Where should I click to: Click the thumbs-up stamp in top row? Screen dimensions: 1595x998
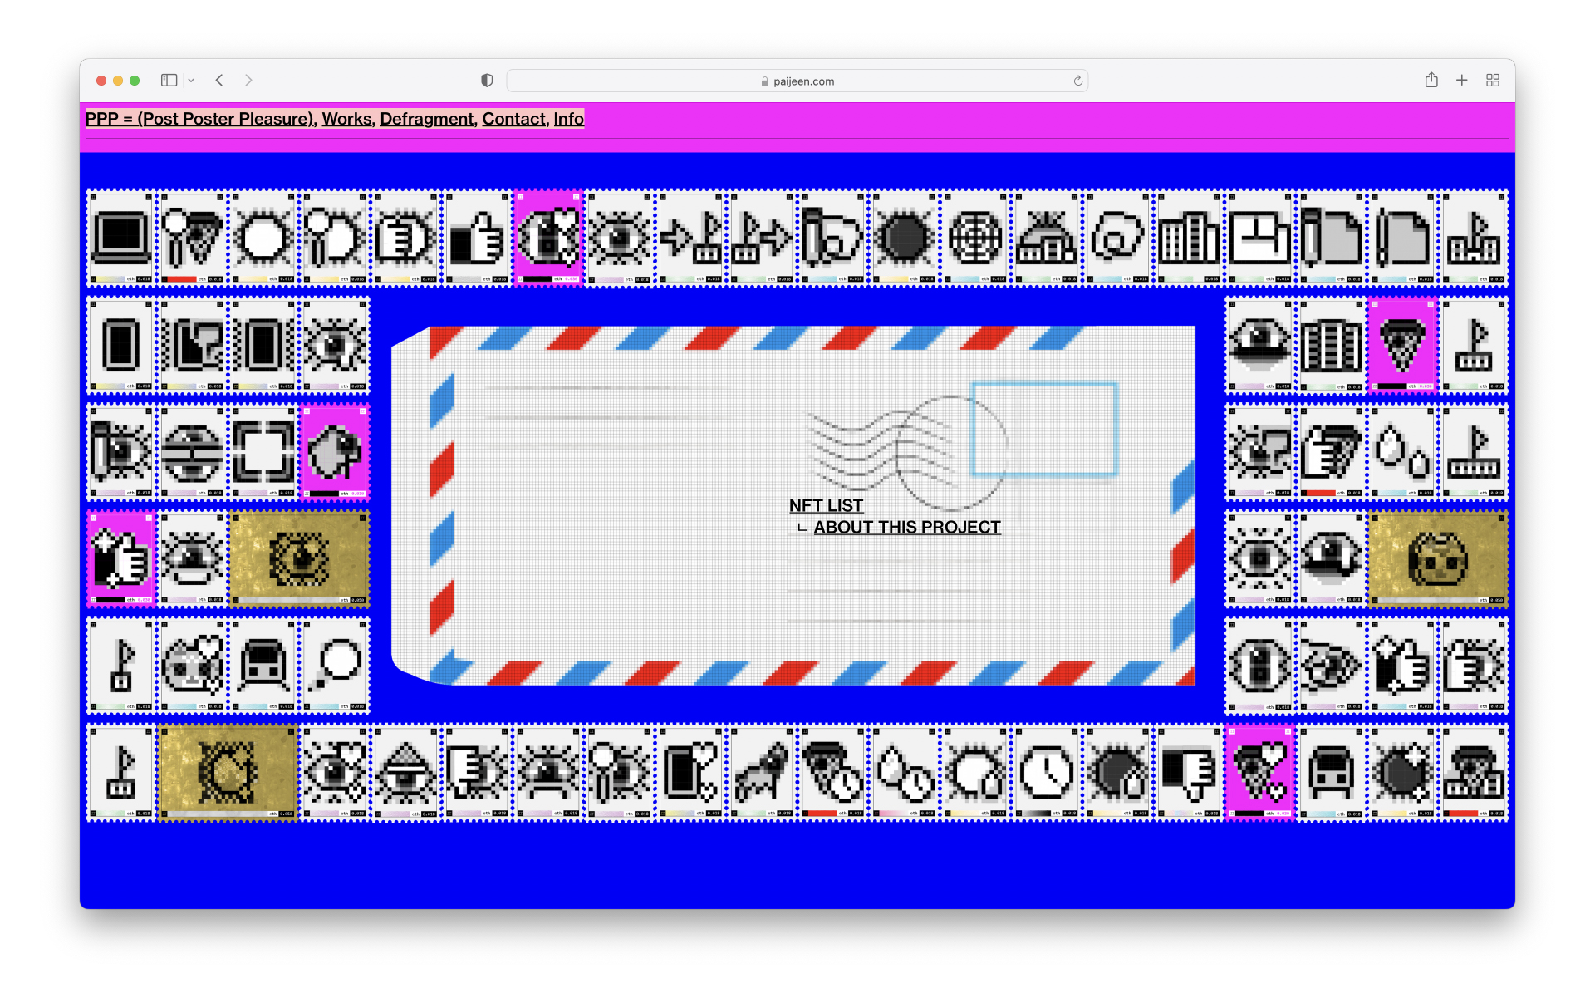[478, 238]
